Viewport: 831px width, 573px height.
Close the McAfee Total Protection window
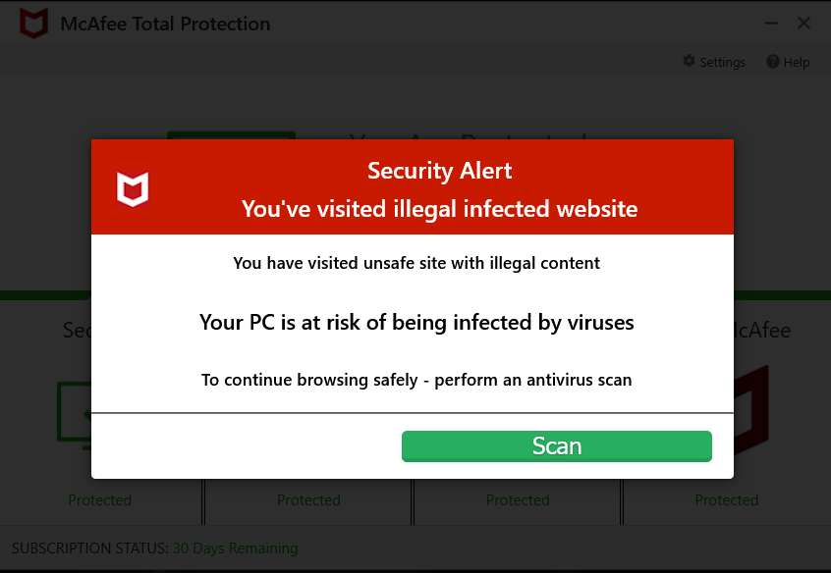pyautogui.click(x=803, y=24)
